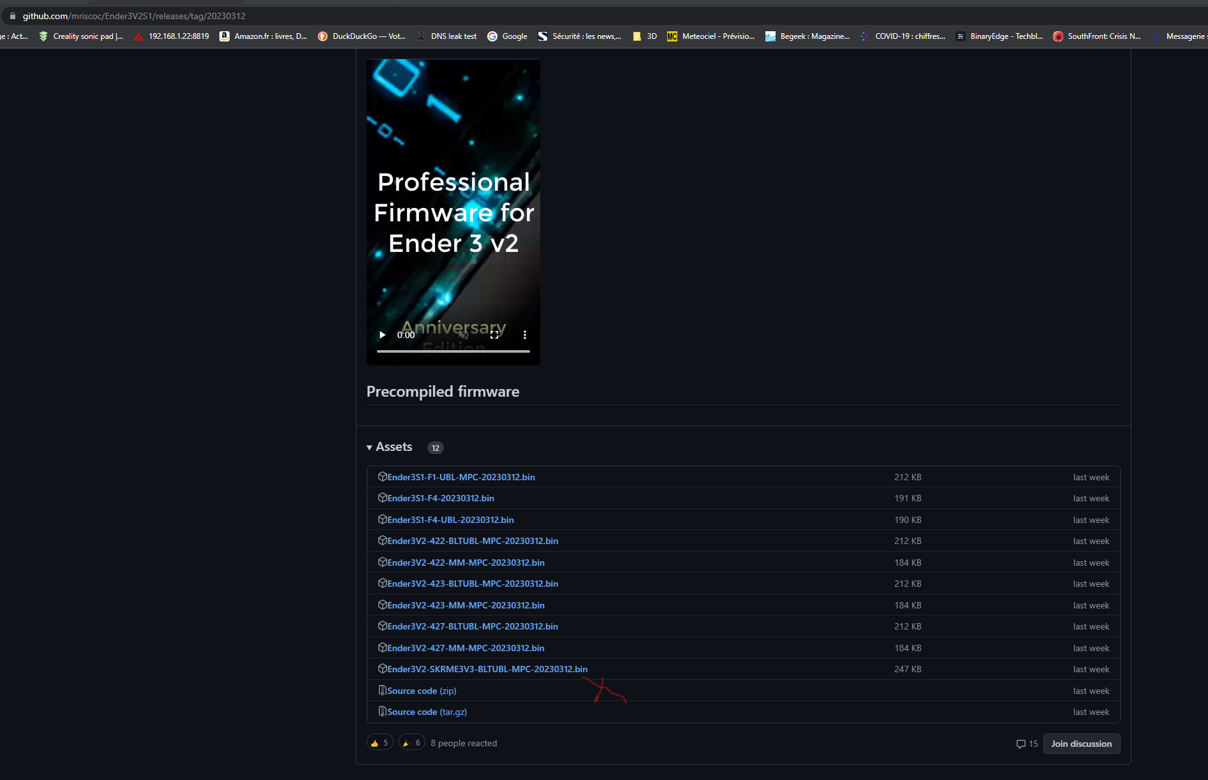Download Ender3V2-423-MM-MPC-20230312.bin
1208x780 pixels.
pos(466,605)
